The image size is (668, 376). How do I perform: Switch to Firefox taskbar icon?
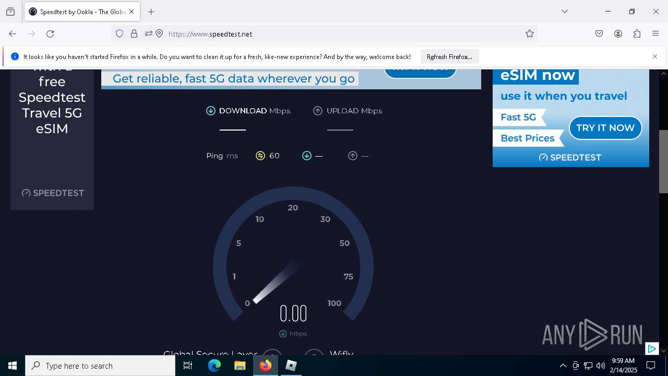pyautogui.click(x=265, y=366)
